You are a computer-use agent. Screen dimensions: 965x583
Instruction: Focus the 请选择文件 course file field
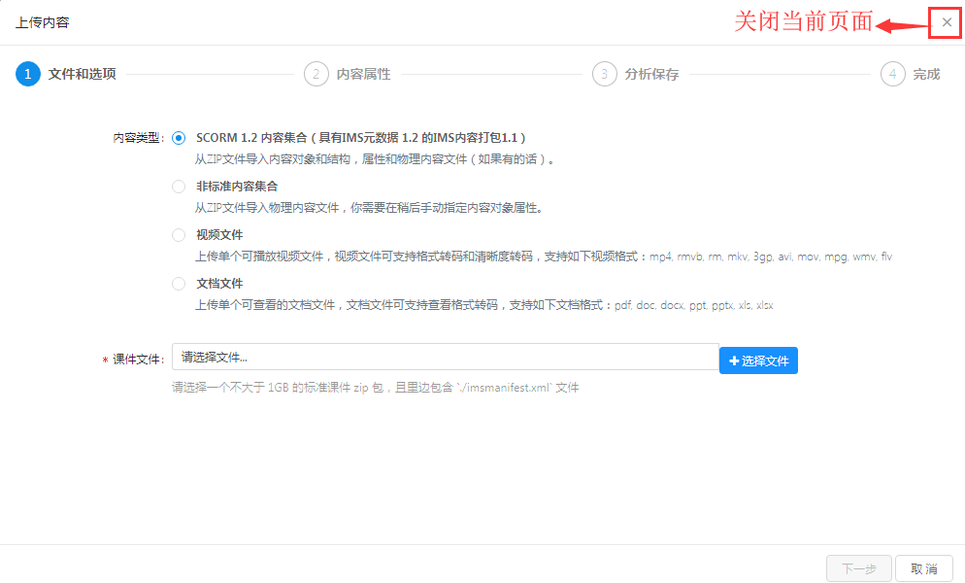click(x=445, y=358)
